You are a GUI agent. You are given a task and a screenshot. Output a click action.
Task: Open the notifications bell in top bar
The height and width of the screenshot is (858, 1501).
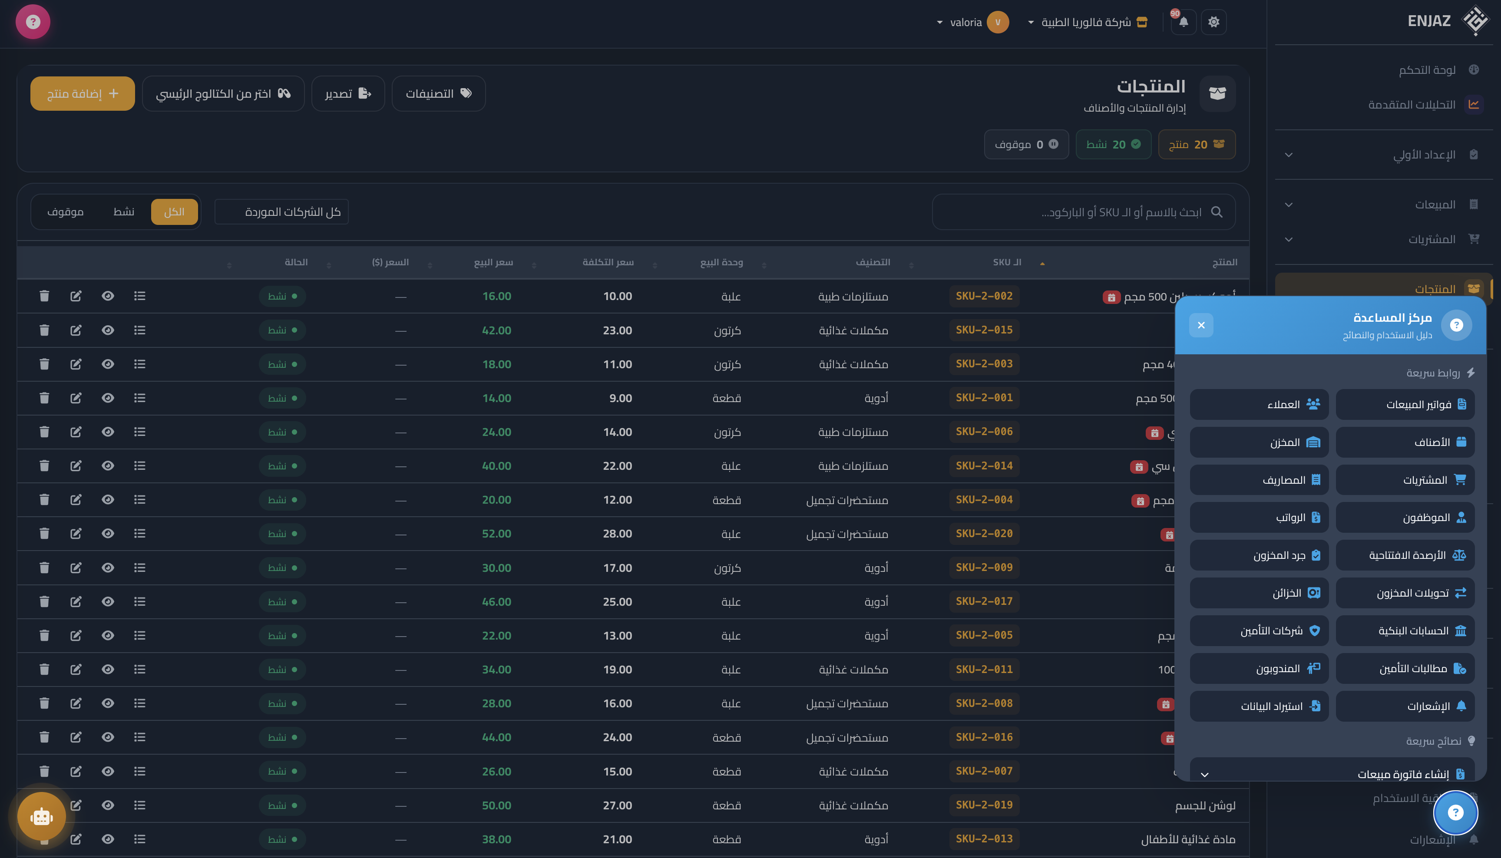pyautogui.click(x=1184, y=23)
